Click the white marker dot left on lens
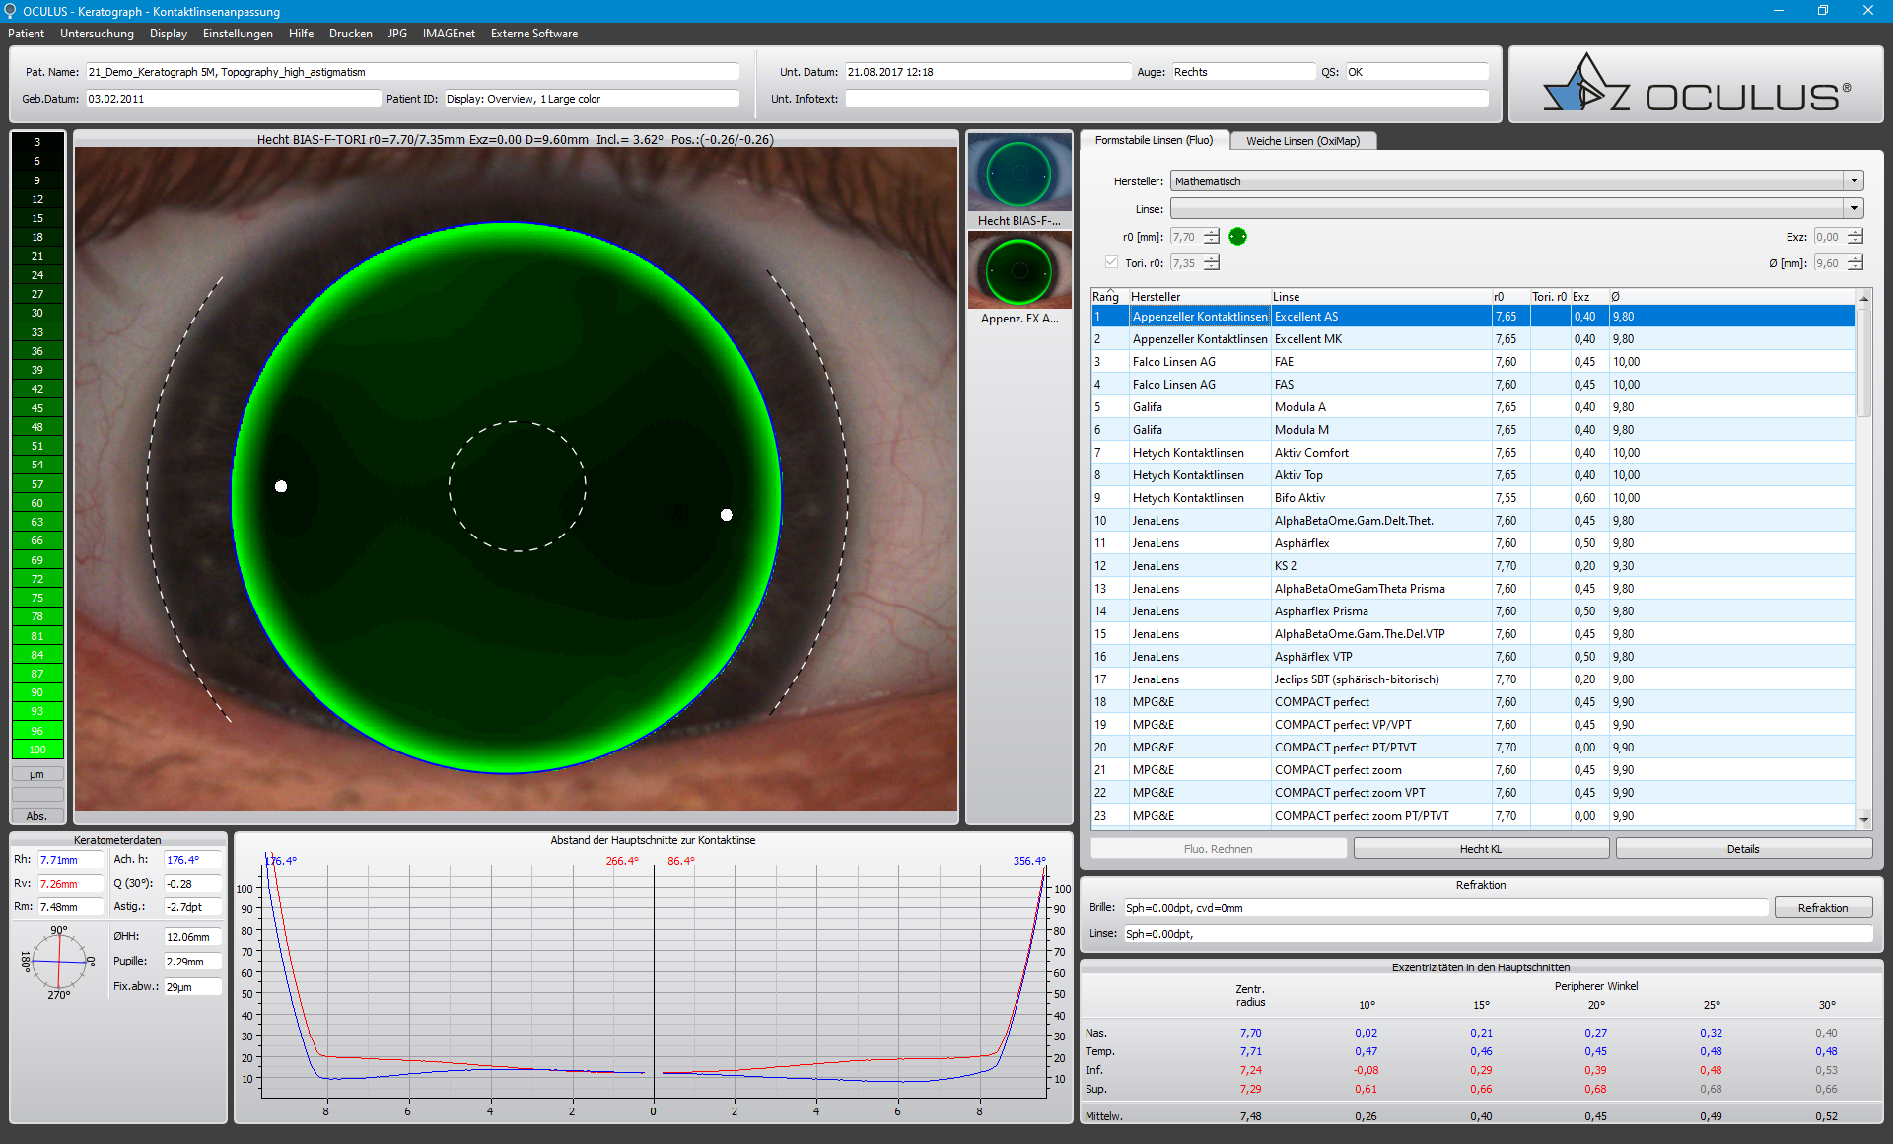 (x=281, y=486)
